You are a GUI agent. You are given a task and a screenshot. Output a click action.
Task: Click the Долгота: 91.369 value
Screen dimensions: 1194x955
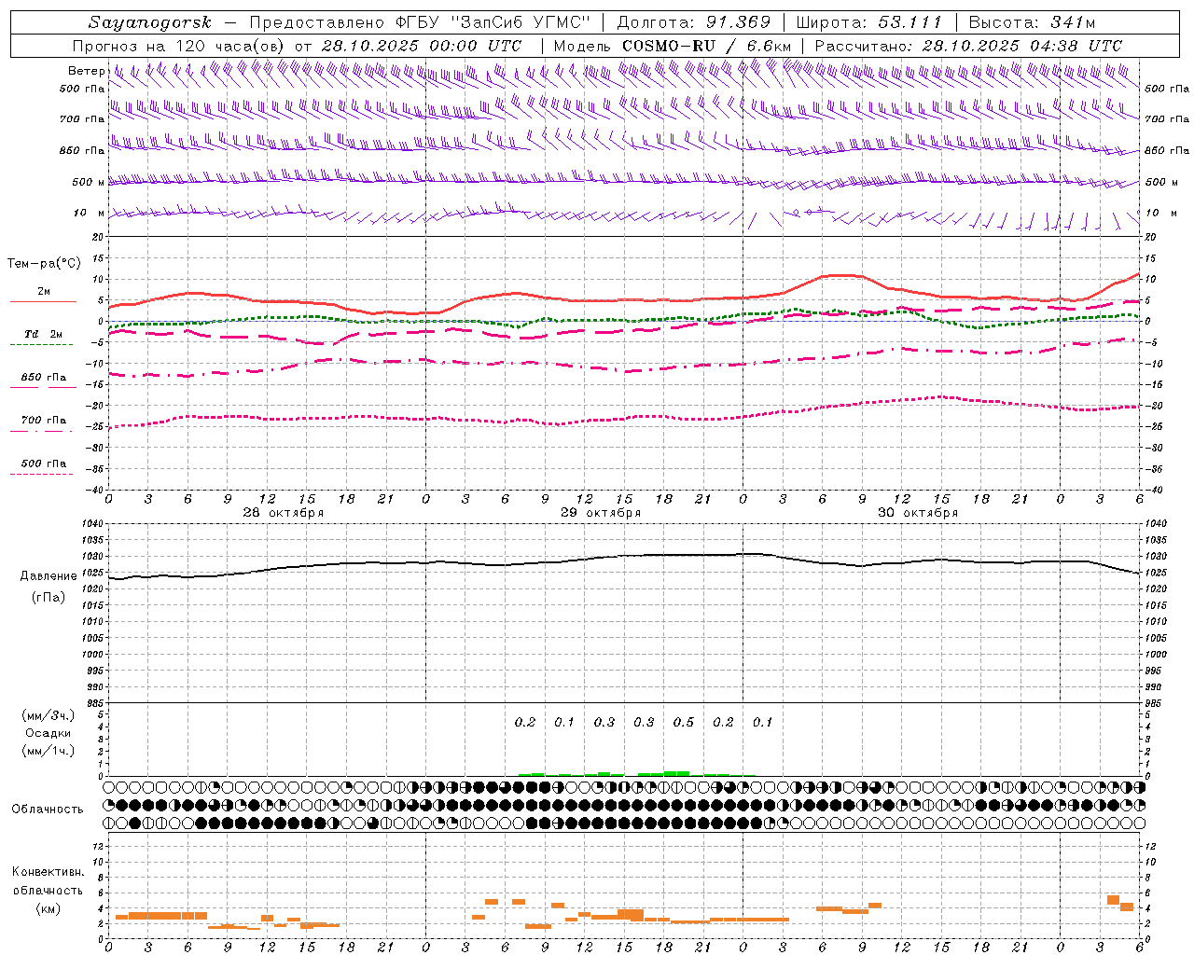(694, 22)
